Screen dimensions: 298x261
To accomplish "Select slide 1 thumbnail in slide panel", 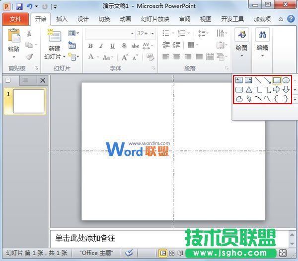I will pyautogui.click(x=28, y=101).
